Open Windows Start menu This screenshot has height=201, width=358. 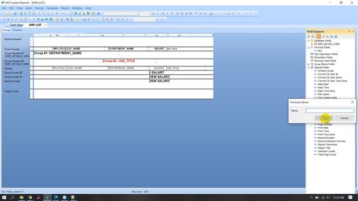point(4,197)
